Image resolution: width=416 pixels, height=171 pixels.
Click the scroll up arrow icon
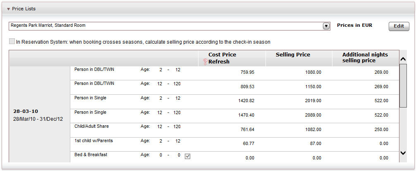click(x=403, y=59)
